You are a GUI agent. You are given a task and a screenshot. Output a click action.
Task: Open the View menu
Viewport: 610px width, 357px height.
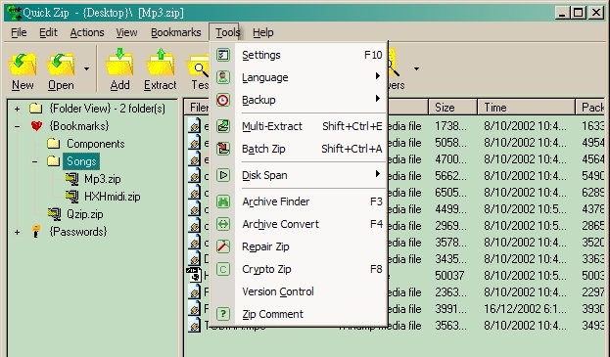click(x=126, y=32)
